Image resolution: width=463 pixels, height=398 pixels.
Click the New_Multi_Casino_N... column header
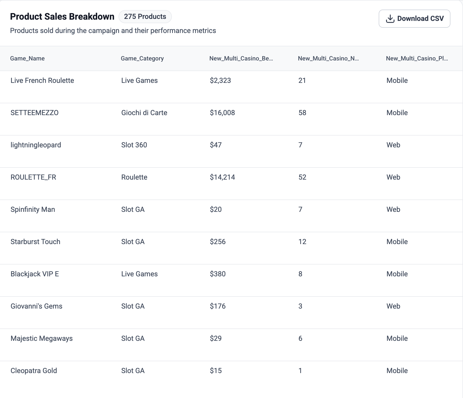pos(328,58)
